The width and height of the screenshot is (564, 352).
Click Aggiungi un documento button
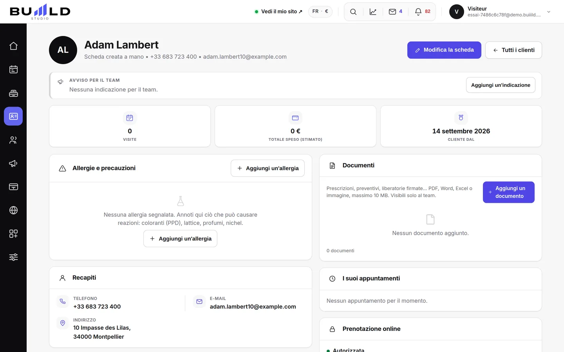click(x=508, y=192)
